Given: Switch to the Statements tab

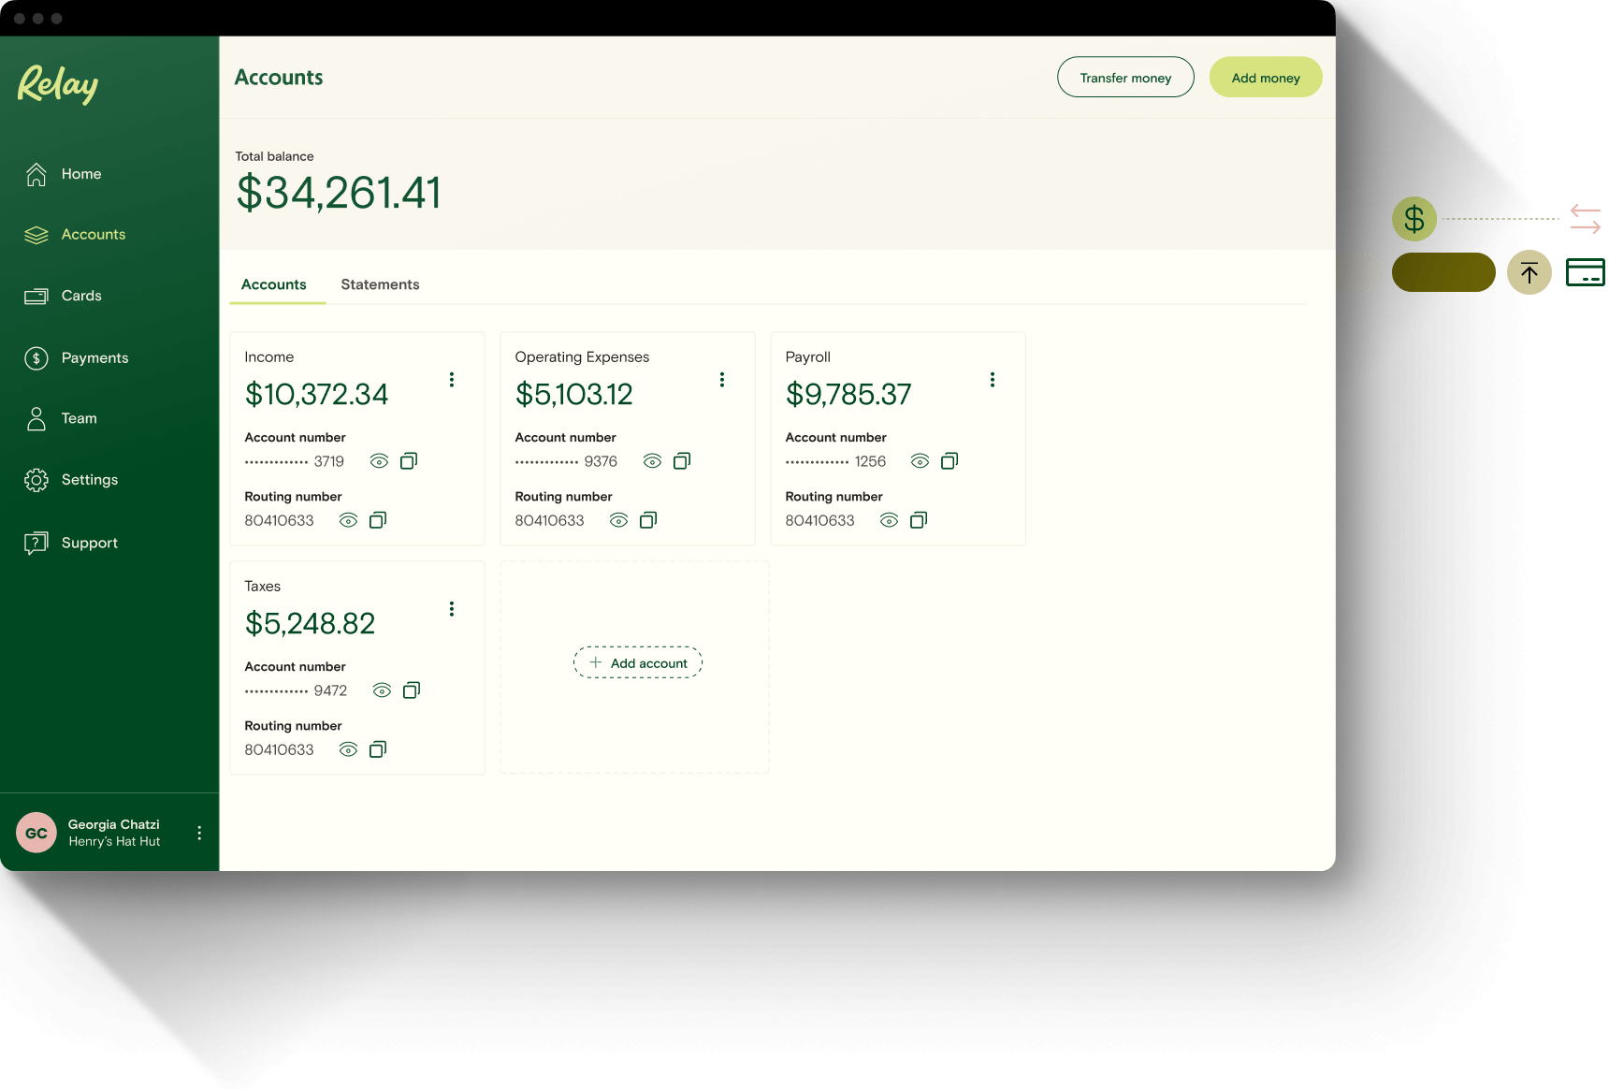Looking at the screenshot, I should pyautogui.click(x=380, y=283).
